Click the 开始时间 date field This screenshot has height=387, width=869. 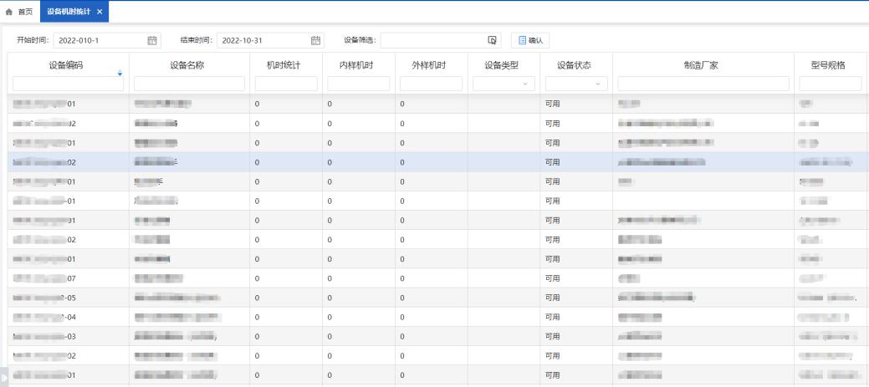click(x=99, y=40)
